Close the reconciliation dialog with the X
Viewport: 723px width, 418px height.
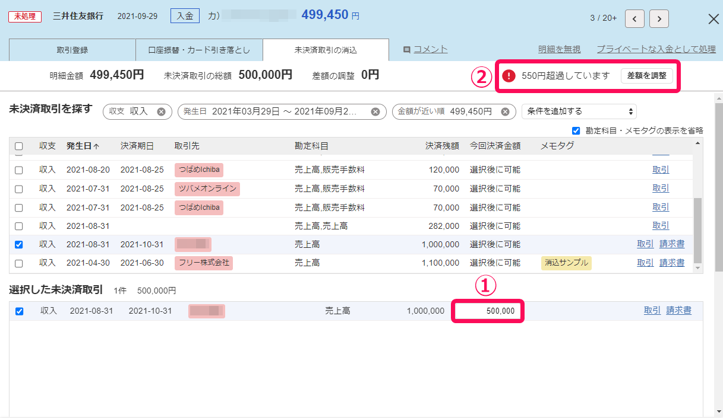coord(713,19)
